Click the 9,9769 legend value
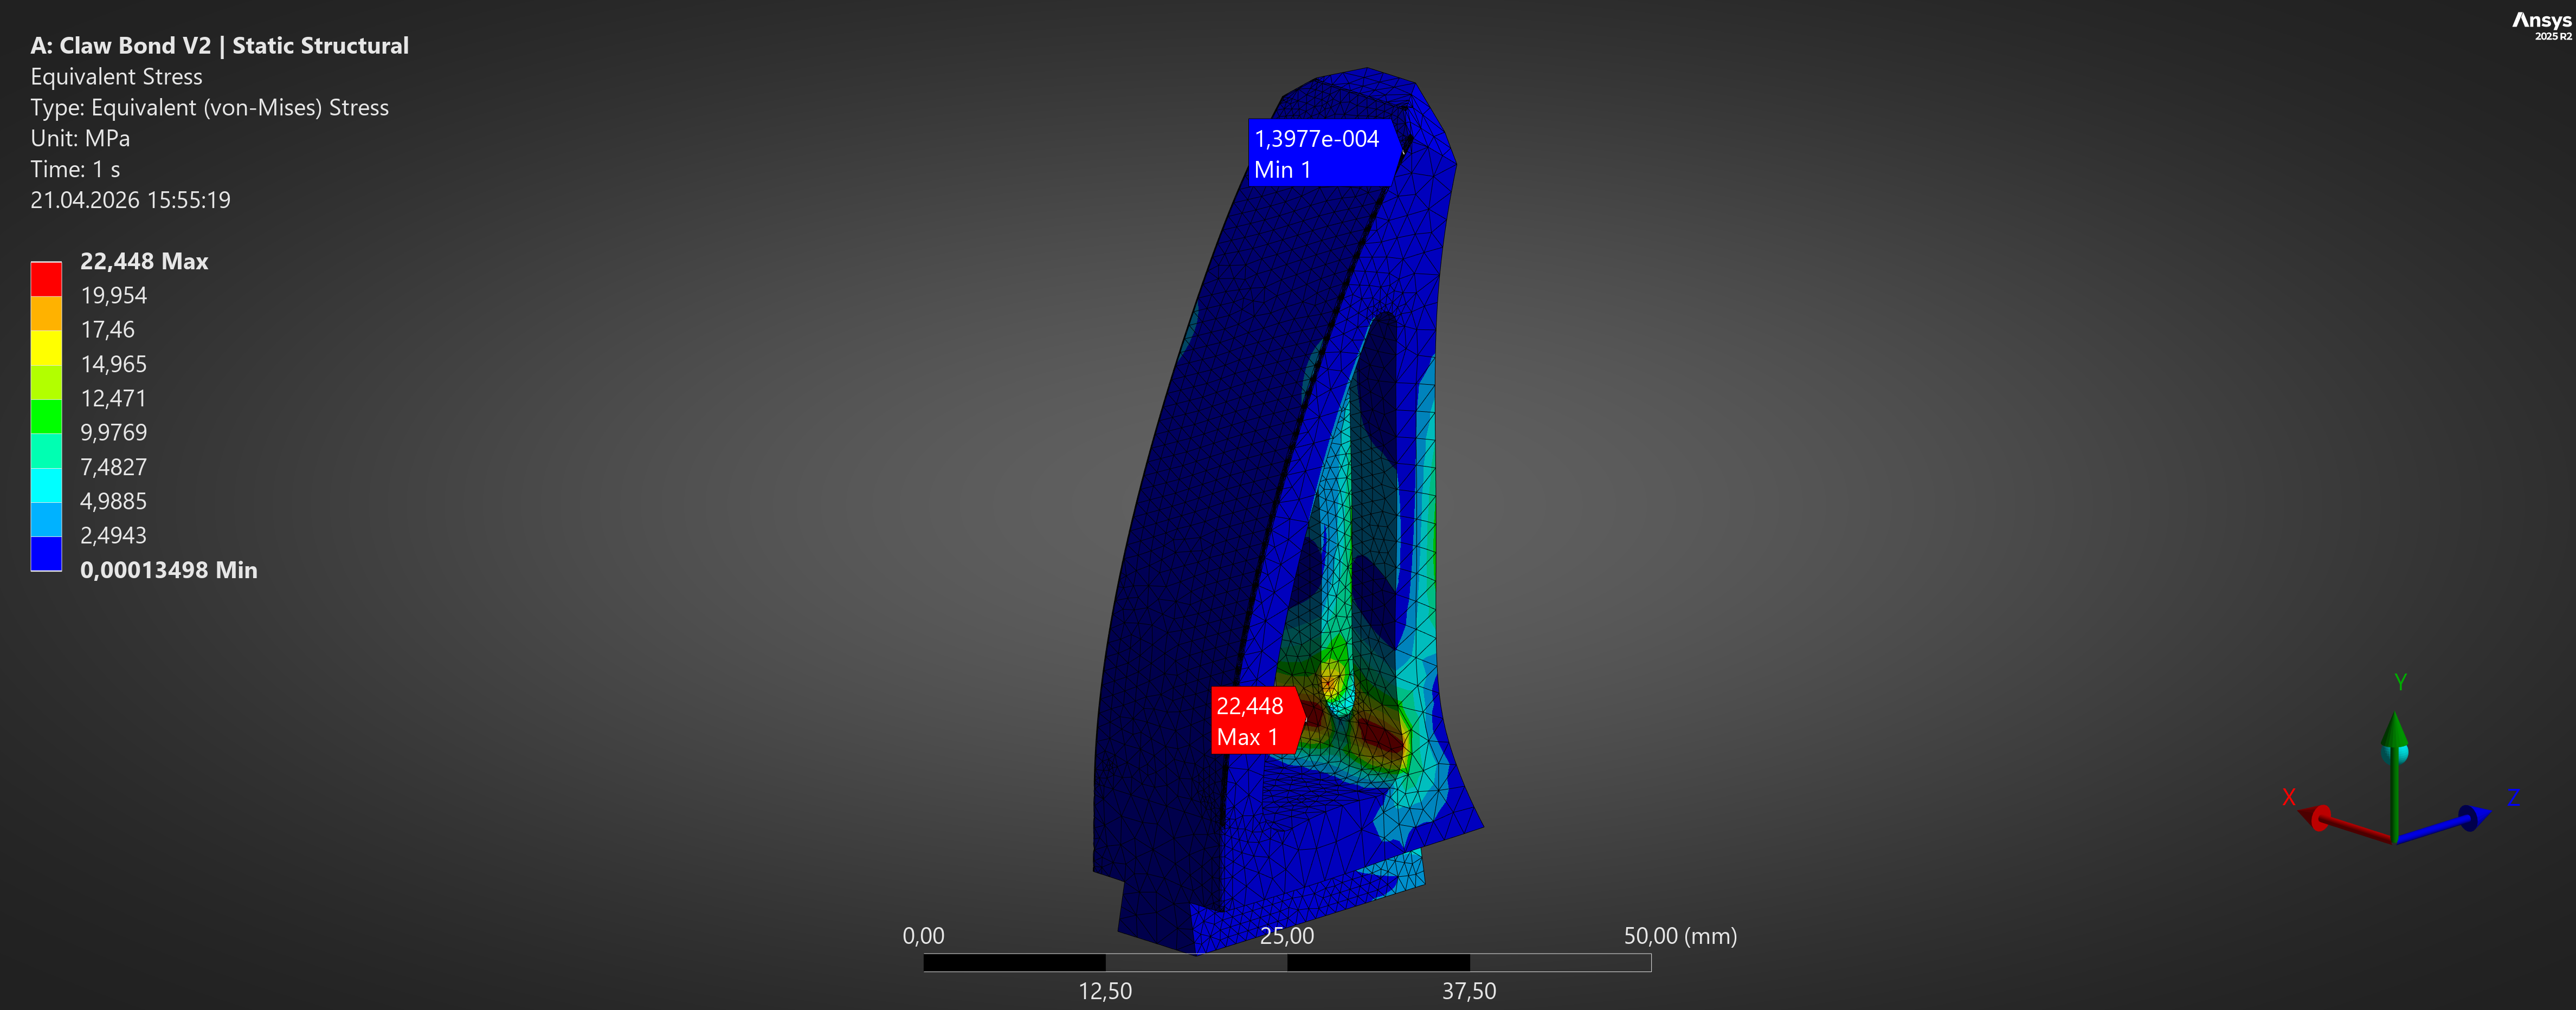This screenshot has width=2576, height=1010. tap(113, 432)
